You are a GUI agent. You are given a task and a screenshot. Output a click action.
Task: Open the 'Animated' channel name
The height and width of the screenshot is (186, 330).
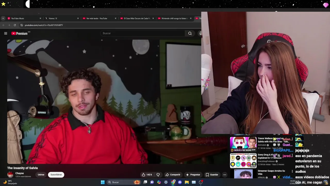(262, 145)
